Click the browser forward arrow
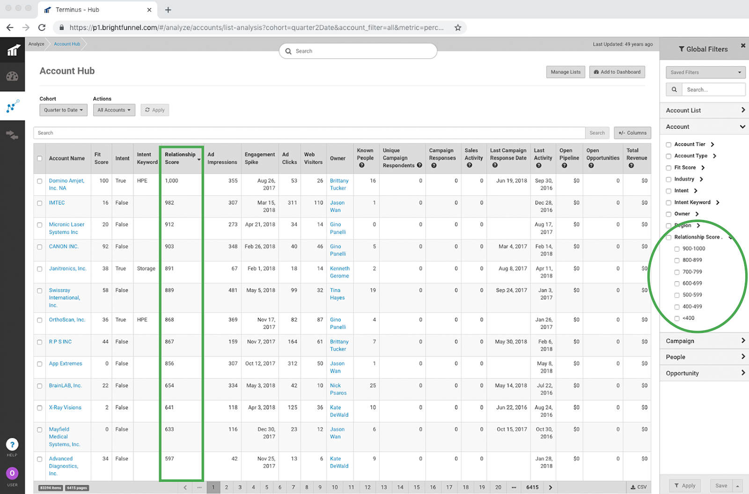The width and height of the screenshot is (749, 494). click(26, 28)
